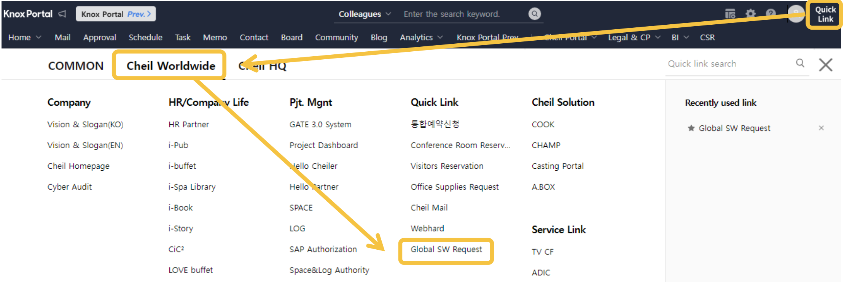The image size is (844, 282).
Task: Click the Quick link search magnifier icon
Action: 800,63
